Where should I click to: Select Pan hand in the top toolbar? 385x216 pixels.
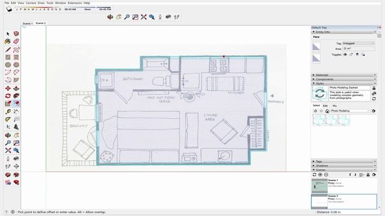119,17
